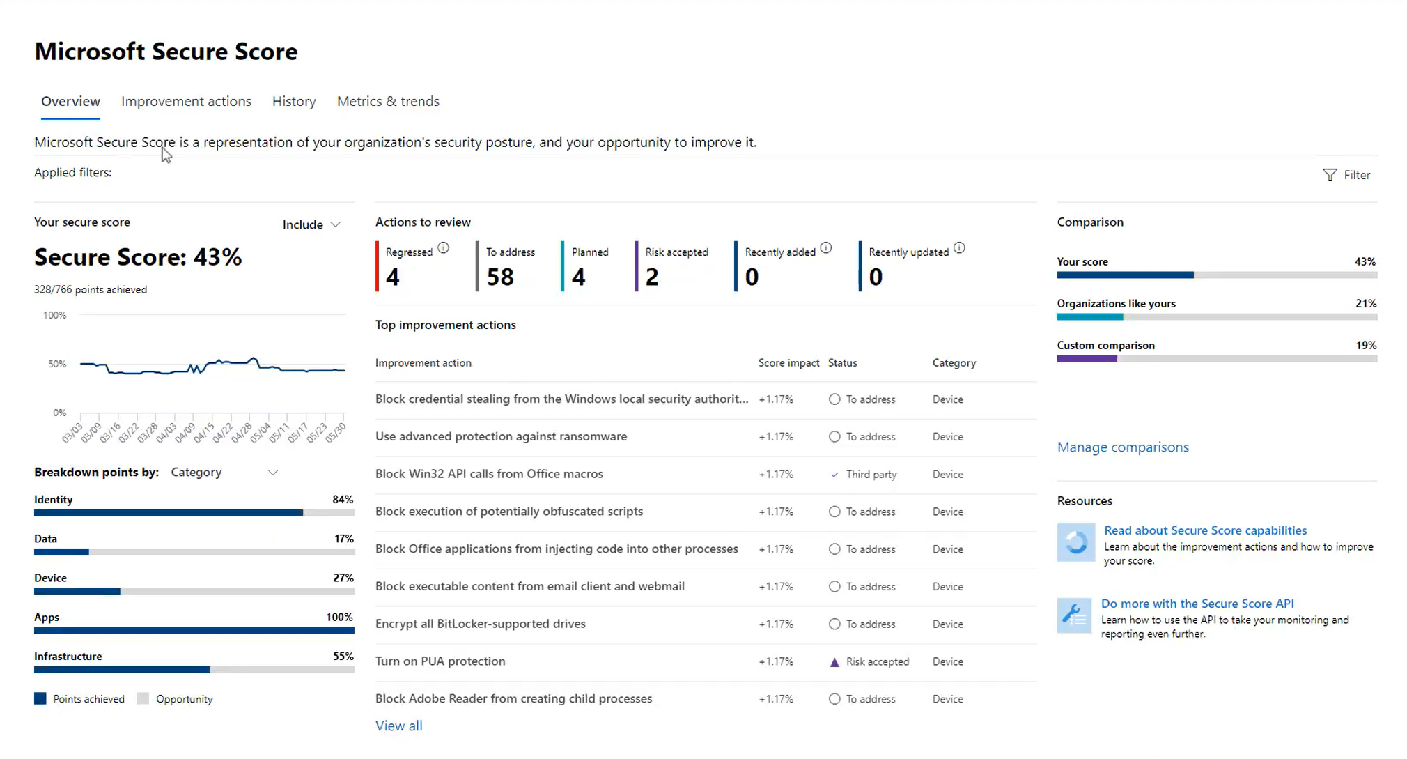Viewport: 1407px width, 759px height.
Task: Click the Filter button
Action: [x=1346, y=175]
